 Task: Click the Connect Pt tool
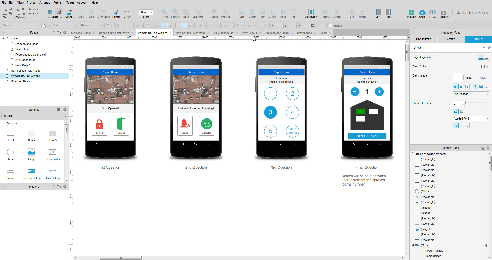(104, 14)
